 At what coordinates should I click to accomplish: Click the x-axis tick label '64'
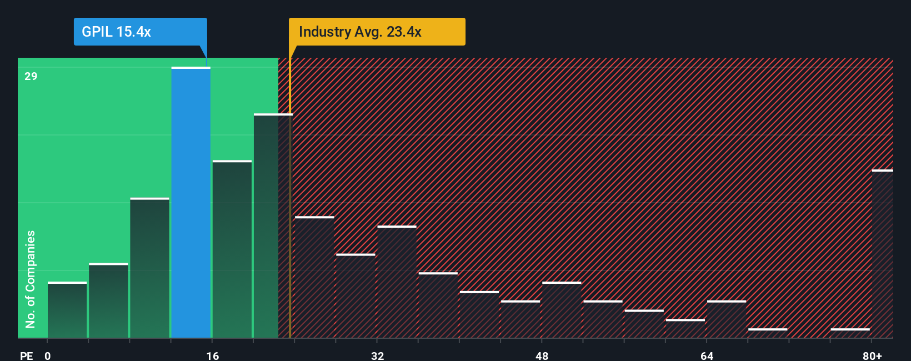pyautogui.click(x=707, y=355)
